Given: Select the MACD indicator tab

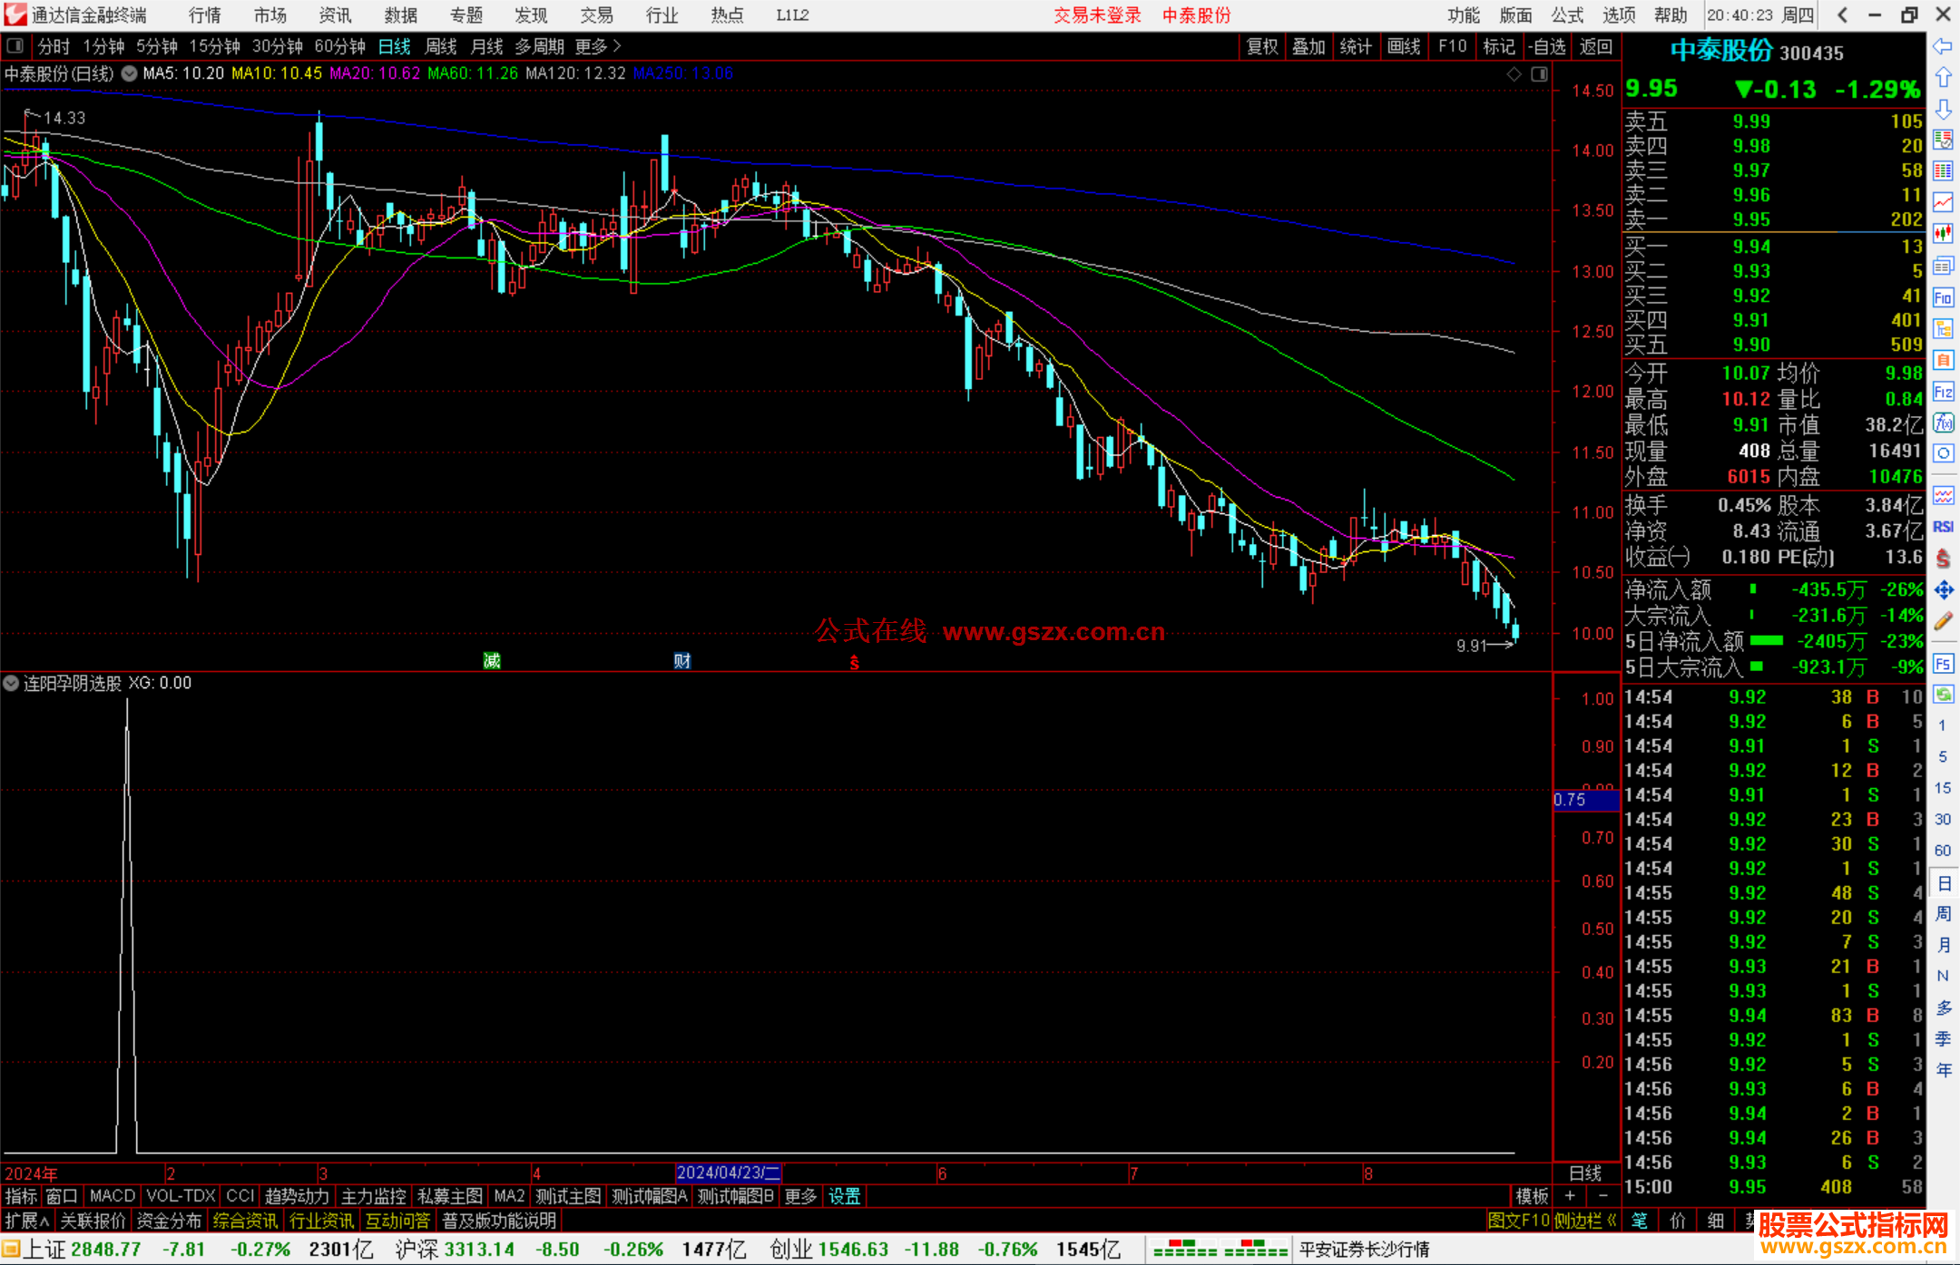Looking at the screenshot, I should [x=113, y=1196].
